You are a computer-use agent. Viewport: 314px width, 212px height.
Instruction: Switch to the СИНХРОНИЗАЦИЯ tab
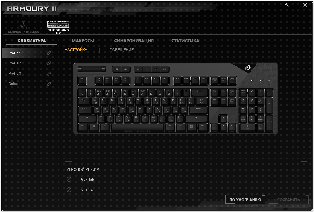pos(134,41)
